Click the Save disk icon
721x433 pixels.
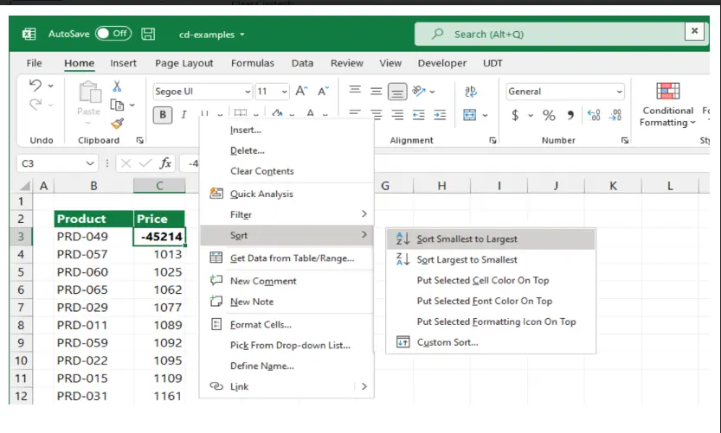pyautogui.click(x=148, y=34)
